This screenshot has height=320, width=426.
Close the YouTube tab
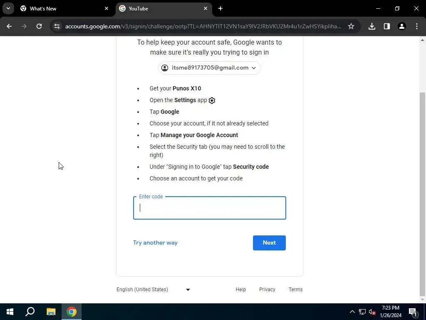pyautogui.click(x=206, y=8)
